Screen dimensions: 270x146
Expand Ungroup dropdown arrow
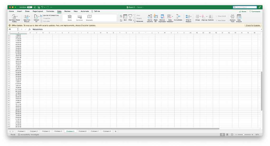(207, 17)
